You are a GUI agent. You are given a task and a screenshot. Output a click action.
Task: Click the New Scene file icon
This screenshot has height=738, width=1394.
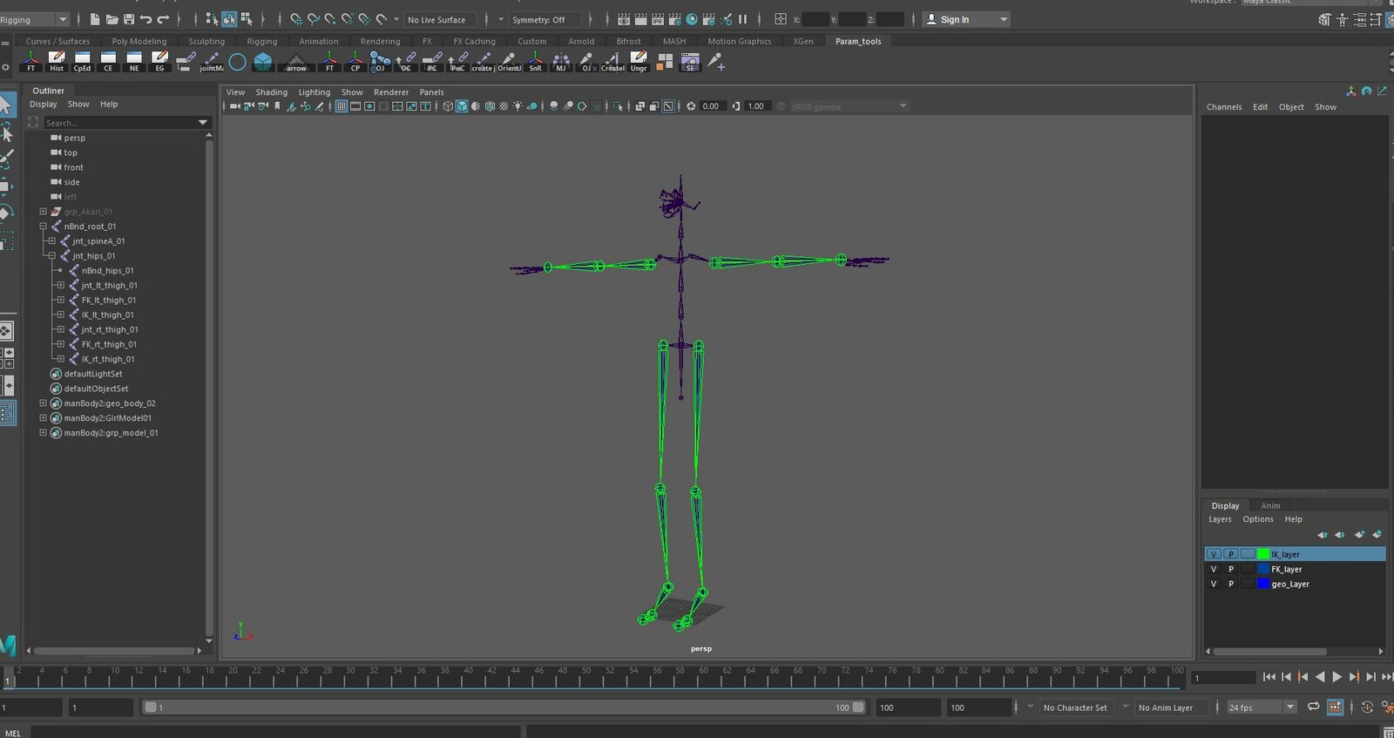click(95, 19)
